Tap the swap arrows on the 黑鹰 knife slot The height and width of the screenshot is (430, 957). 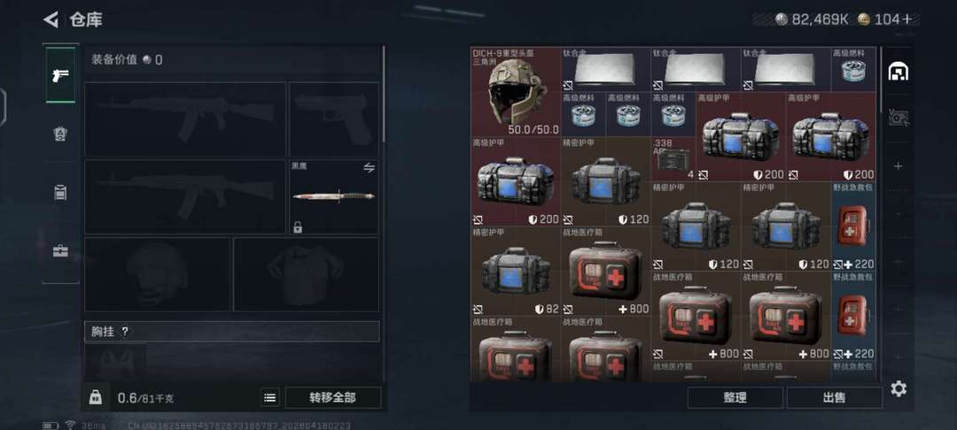click(369, 168)
